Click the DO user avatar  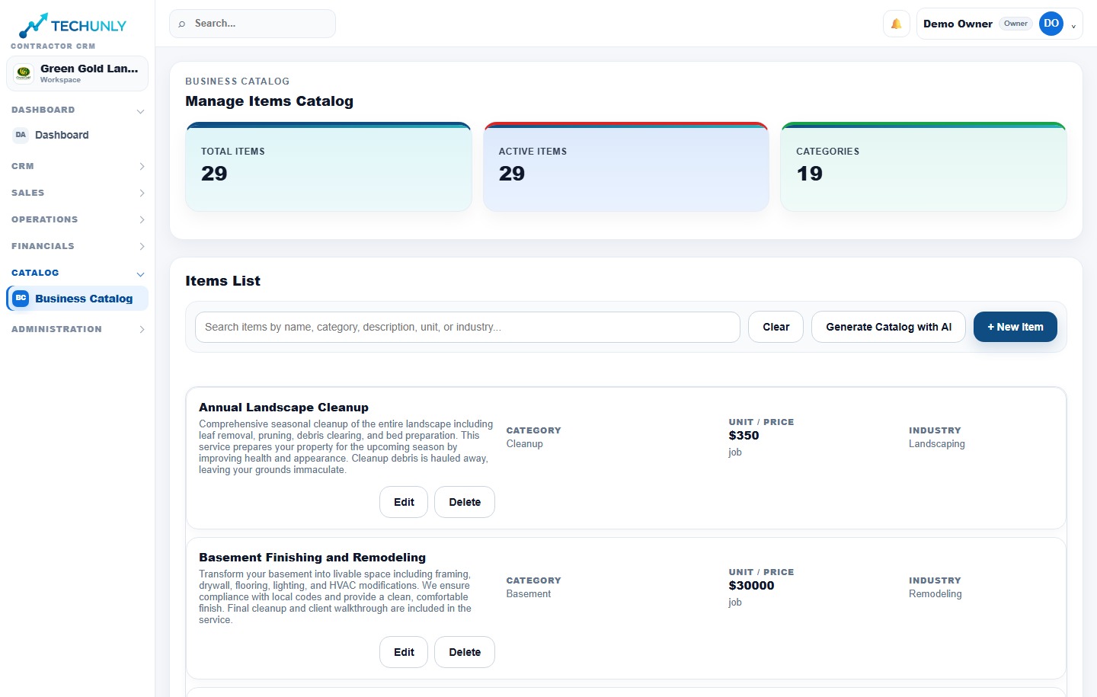(x=1051, y=24)
